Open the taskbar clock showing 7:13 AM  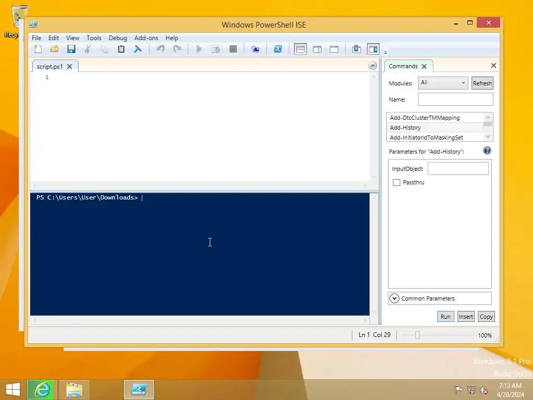510,390
